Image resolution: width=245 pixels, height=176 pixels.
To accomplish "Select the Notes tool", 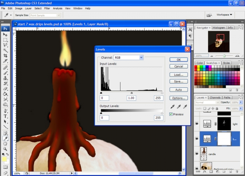I will click(5, 133).
